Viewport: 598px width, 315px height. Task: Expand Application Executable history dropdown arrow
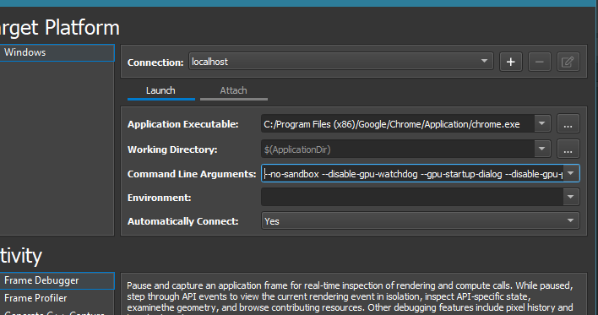pyautogui.click(x=542, y=123)
